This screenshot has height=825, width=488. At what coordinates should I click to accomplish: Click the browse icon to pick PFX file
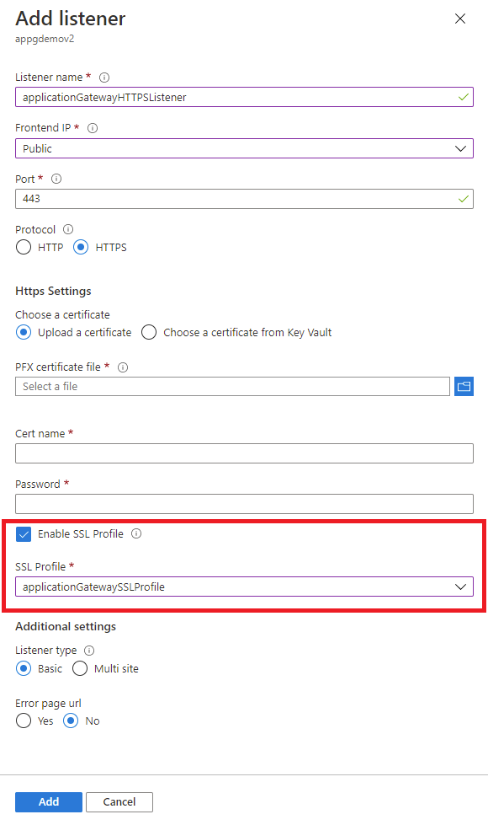(464, 386)
